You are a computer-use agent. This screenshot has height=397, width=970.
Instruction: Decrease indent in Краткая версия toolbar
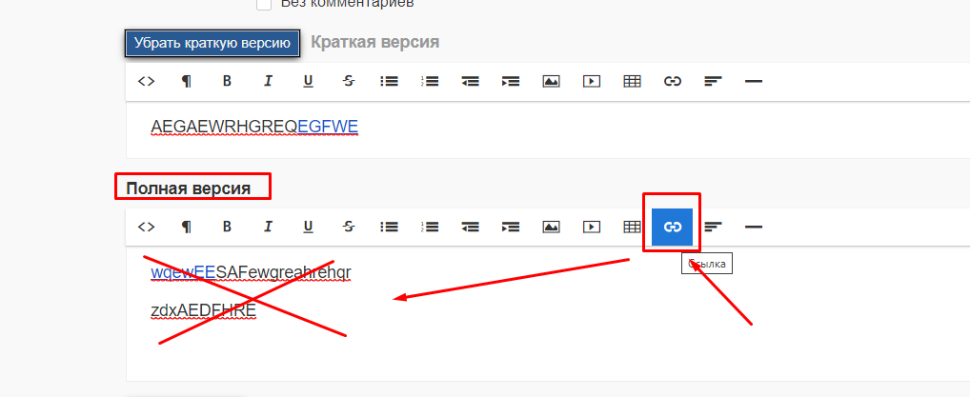[x=470, y=81]
